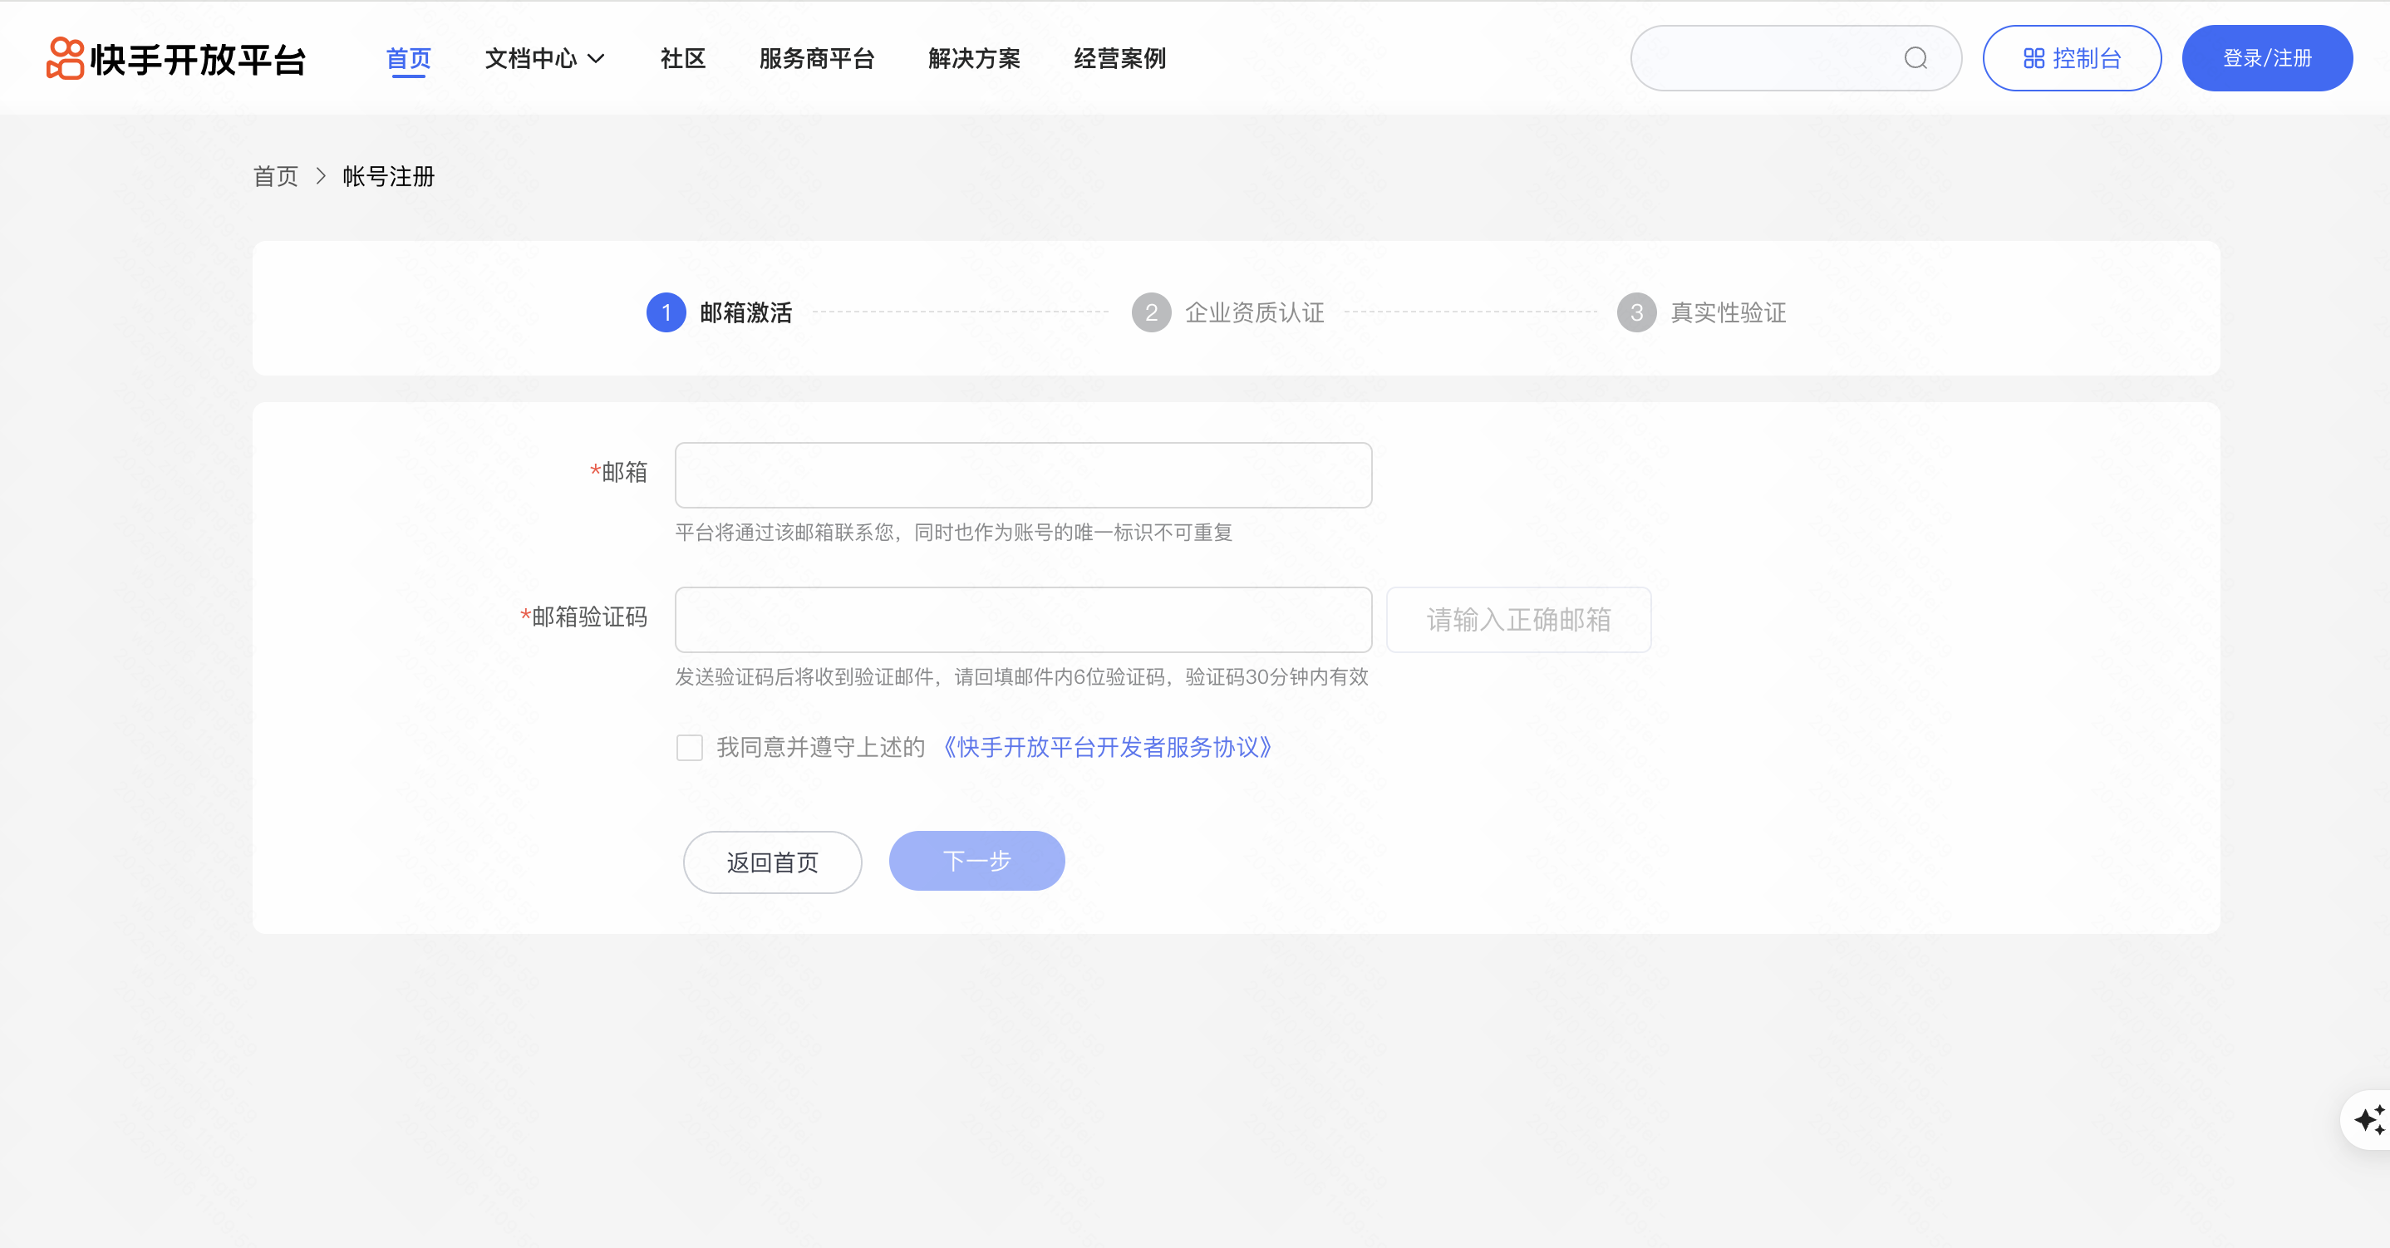Open 控制台 console button

click(x=2071, y=58)
